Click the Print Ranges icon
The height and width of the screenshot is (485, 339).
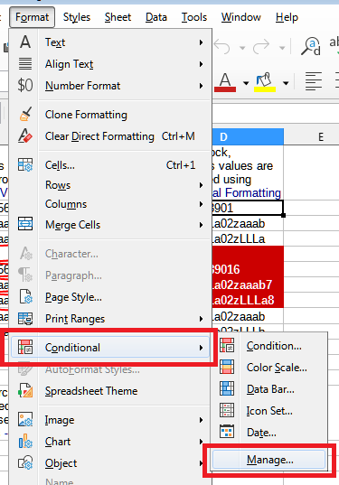tap(25, 319)
